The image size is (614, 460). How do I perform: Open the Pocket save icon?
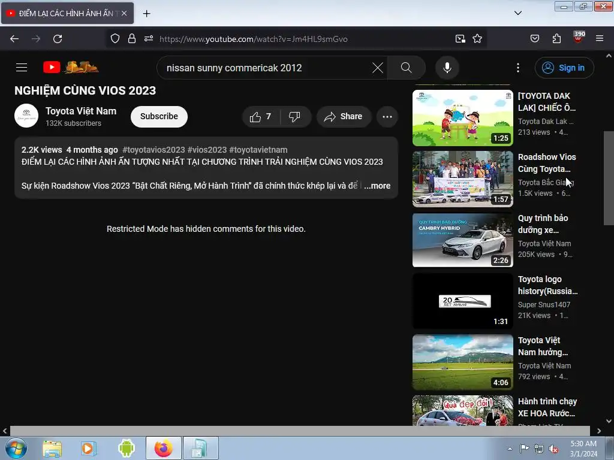534,38
